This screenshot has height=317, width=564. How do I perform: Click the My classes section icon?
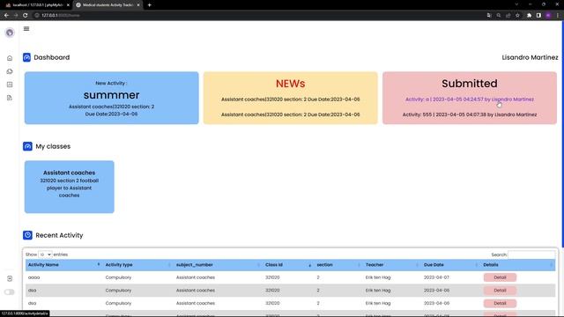coord(27,146)
